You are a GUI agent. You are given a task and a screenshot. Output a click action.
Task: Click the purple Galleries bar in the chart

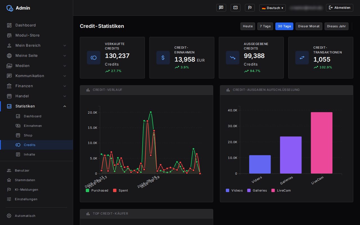pyautogui.click(x=291, y=155)
